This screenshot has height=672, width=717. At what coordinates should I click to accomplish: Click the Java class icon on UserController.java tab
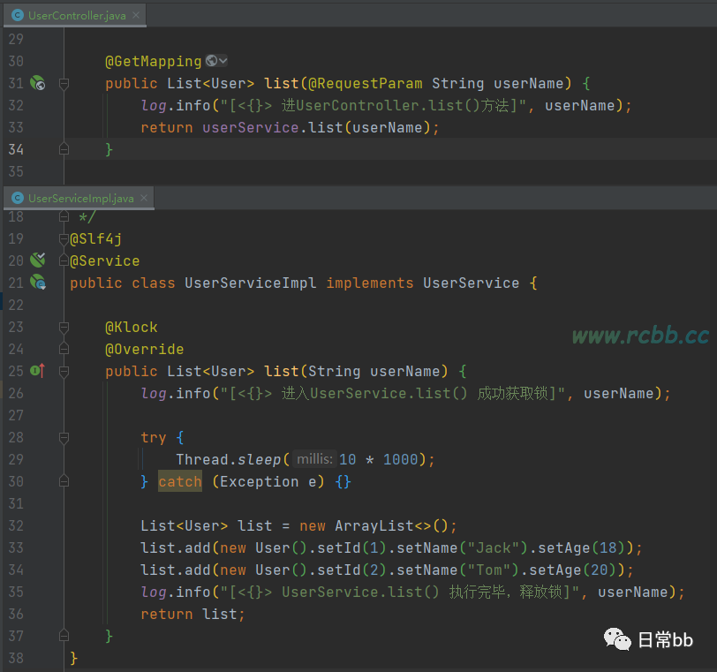coord(18,16)
